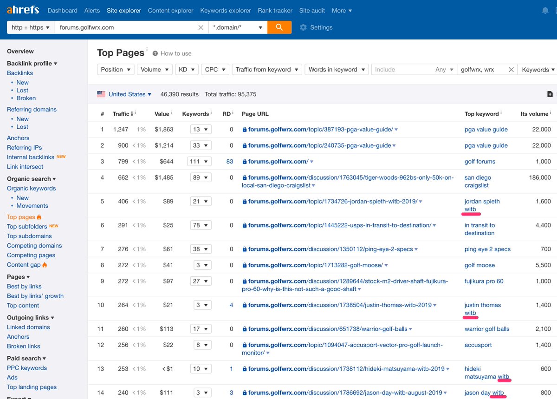Open Content explorer in top navigation
The height and width of the screenshot is (399, 557).
point(170,10)
